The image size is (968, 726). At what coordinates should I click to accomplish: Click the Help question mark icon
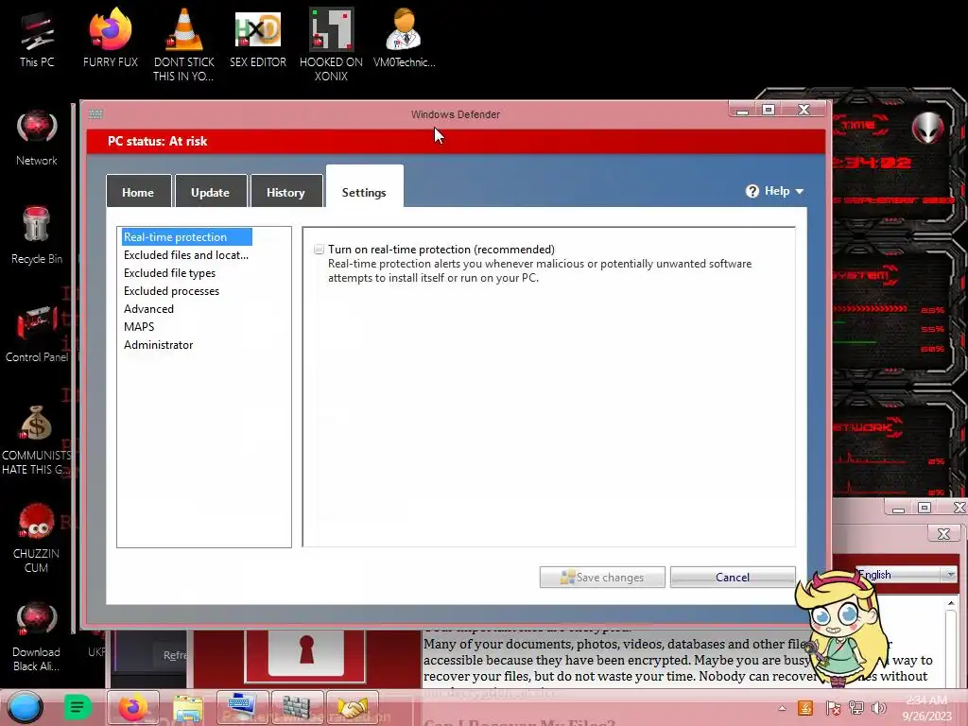(x=752, y=191)
